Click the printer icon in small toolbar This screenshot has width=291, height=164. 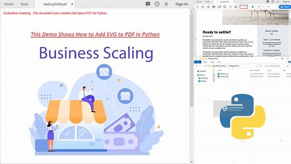tap(214, 7)
